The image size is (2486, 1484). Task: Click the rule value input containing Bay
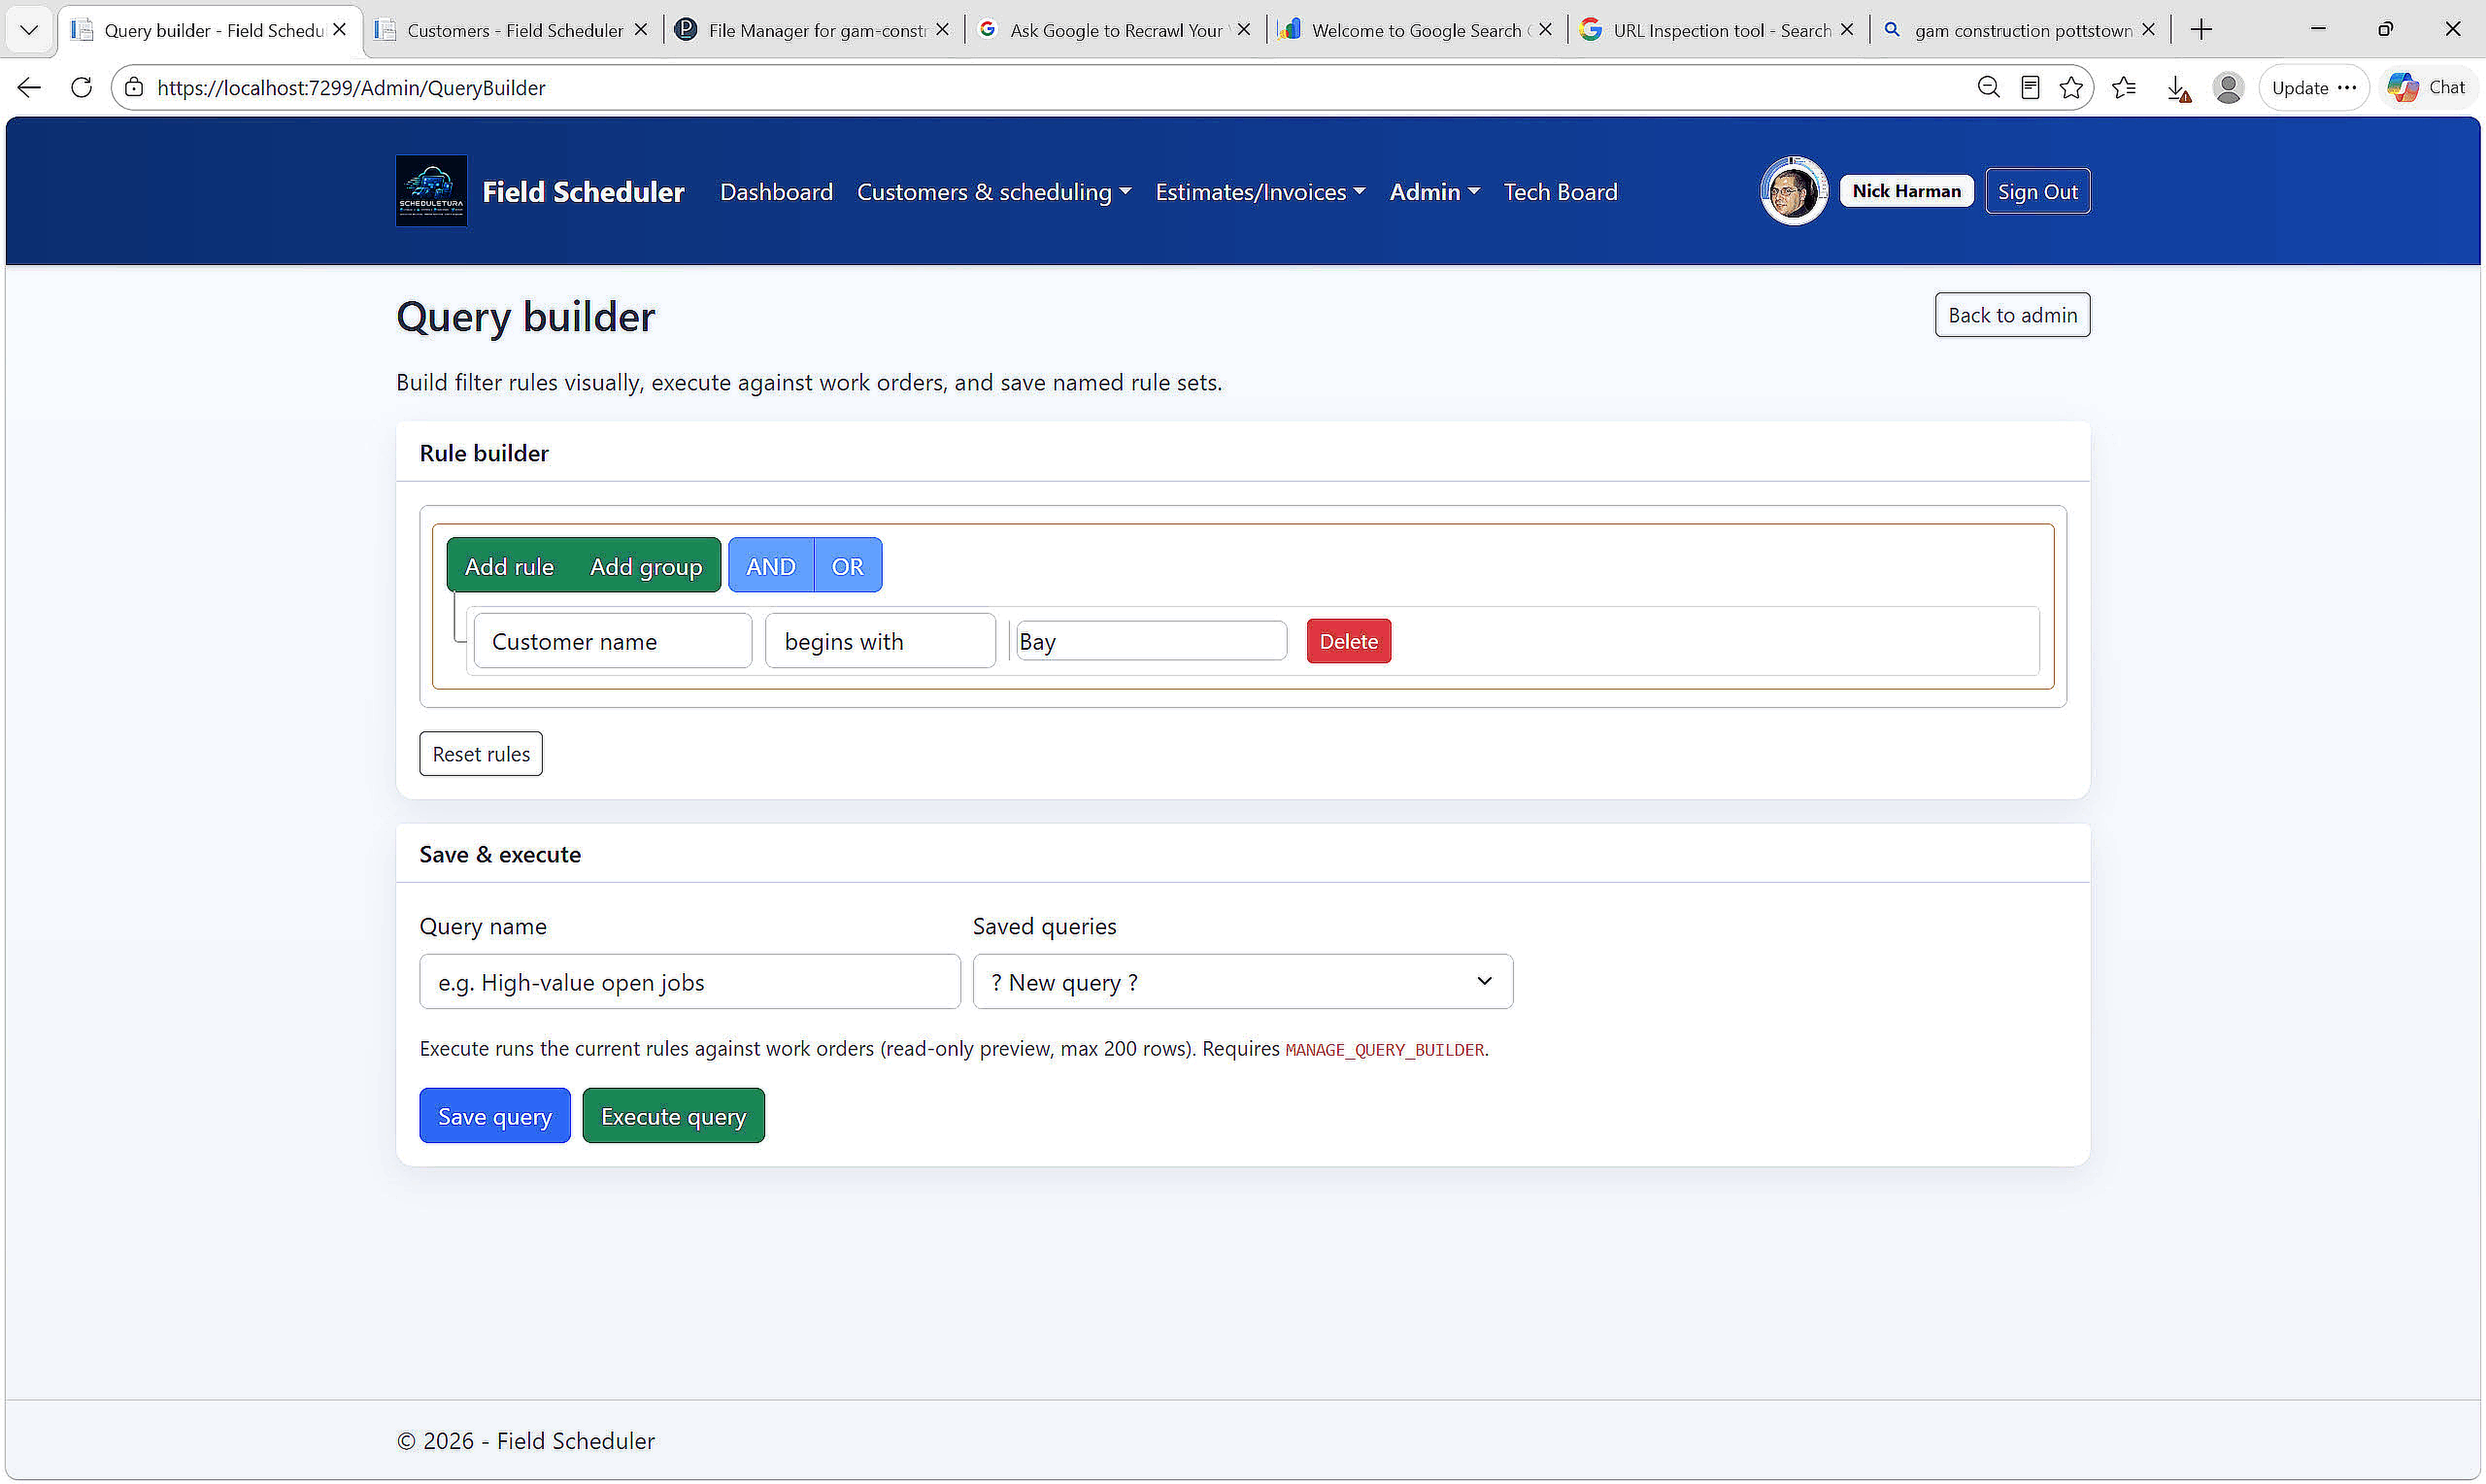(1151, 641)
